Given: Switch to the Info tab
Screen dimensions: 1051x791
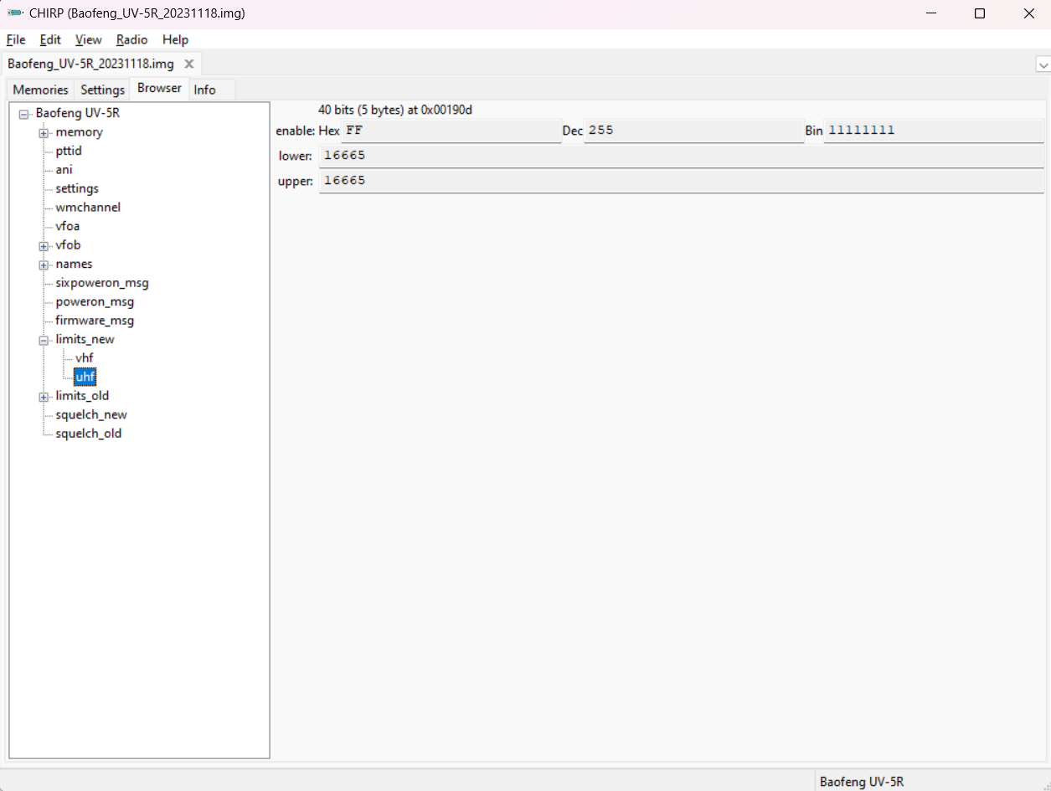Looking at the screenshot, I should click(x=204, y=90).
